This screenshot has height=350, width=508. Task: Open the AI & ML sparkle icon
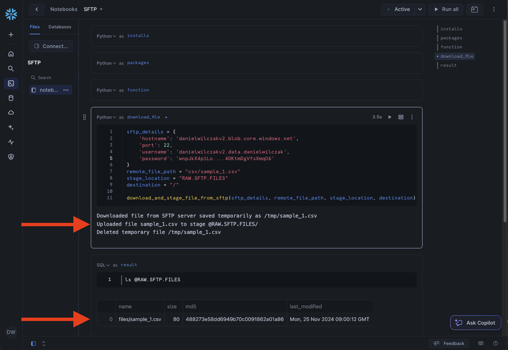11,127
